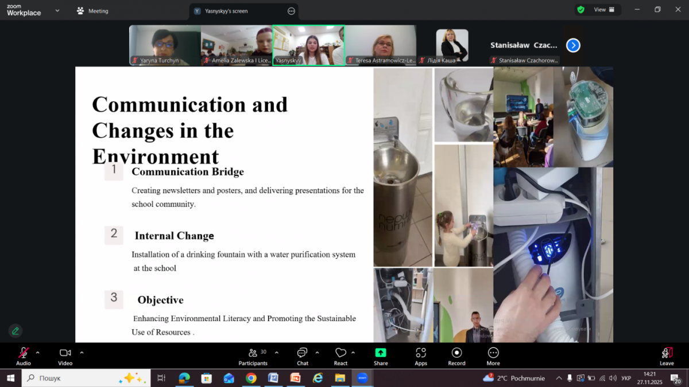This screenshot has height=387, width=689.
Task: Toggle the camera Video button
Action: click(x=65, y=353)
